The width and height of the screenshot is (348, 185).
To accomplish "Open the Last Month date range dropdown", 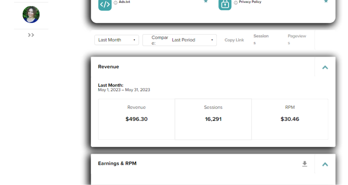I will 117,40.
